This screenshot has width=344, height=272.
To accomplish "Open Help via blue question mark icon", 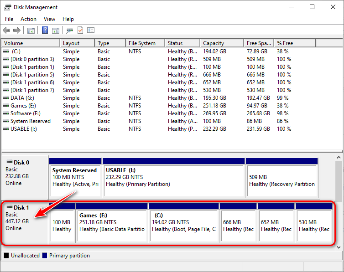I will [x=45, y=31].
